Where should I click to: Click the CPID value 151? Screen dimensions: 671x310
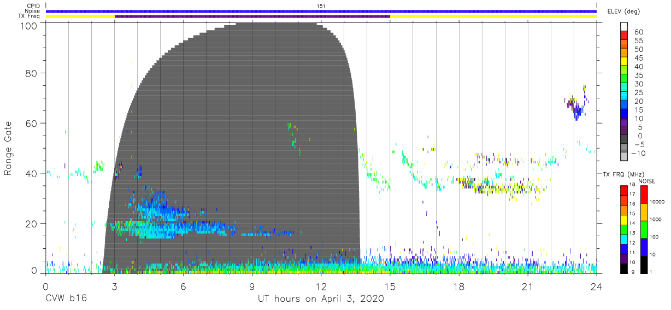[321, 5]
